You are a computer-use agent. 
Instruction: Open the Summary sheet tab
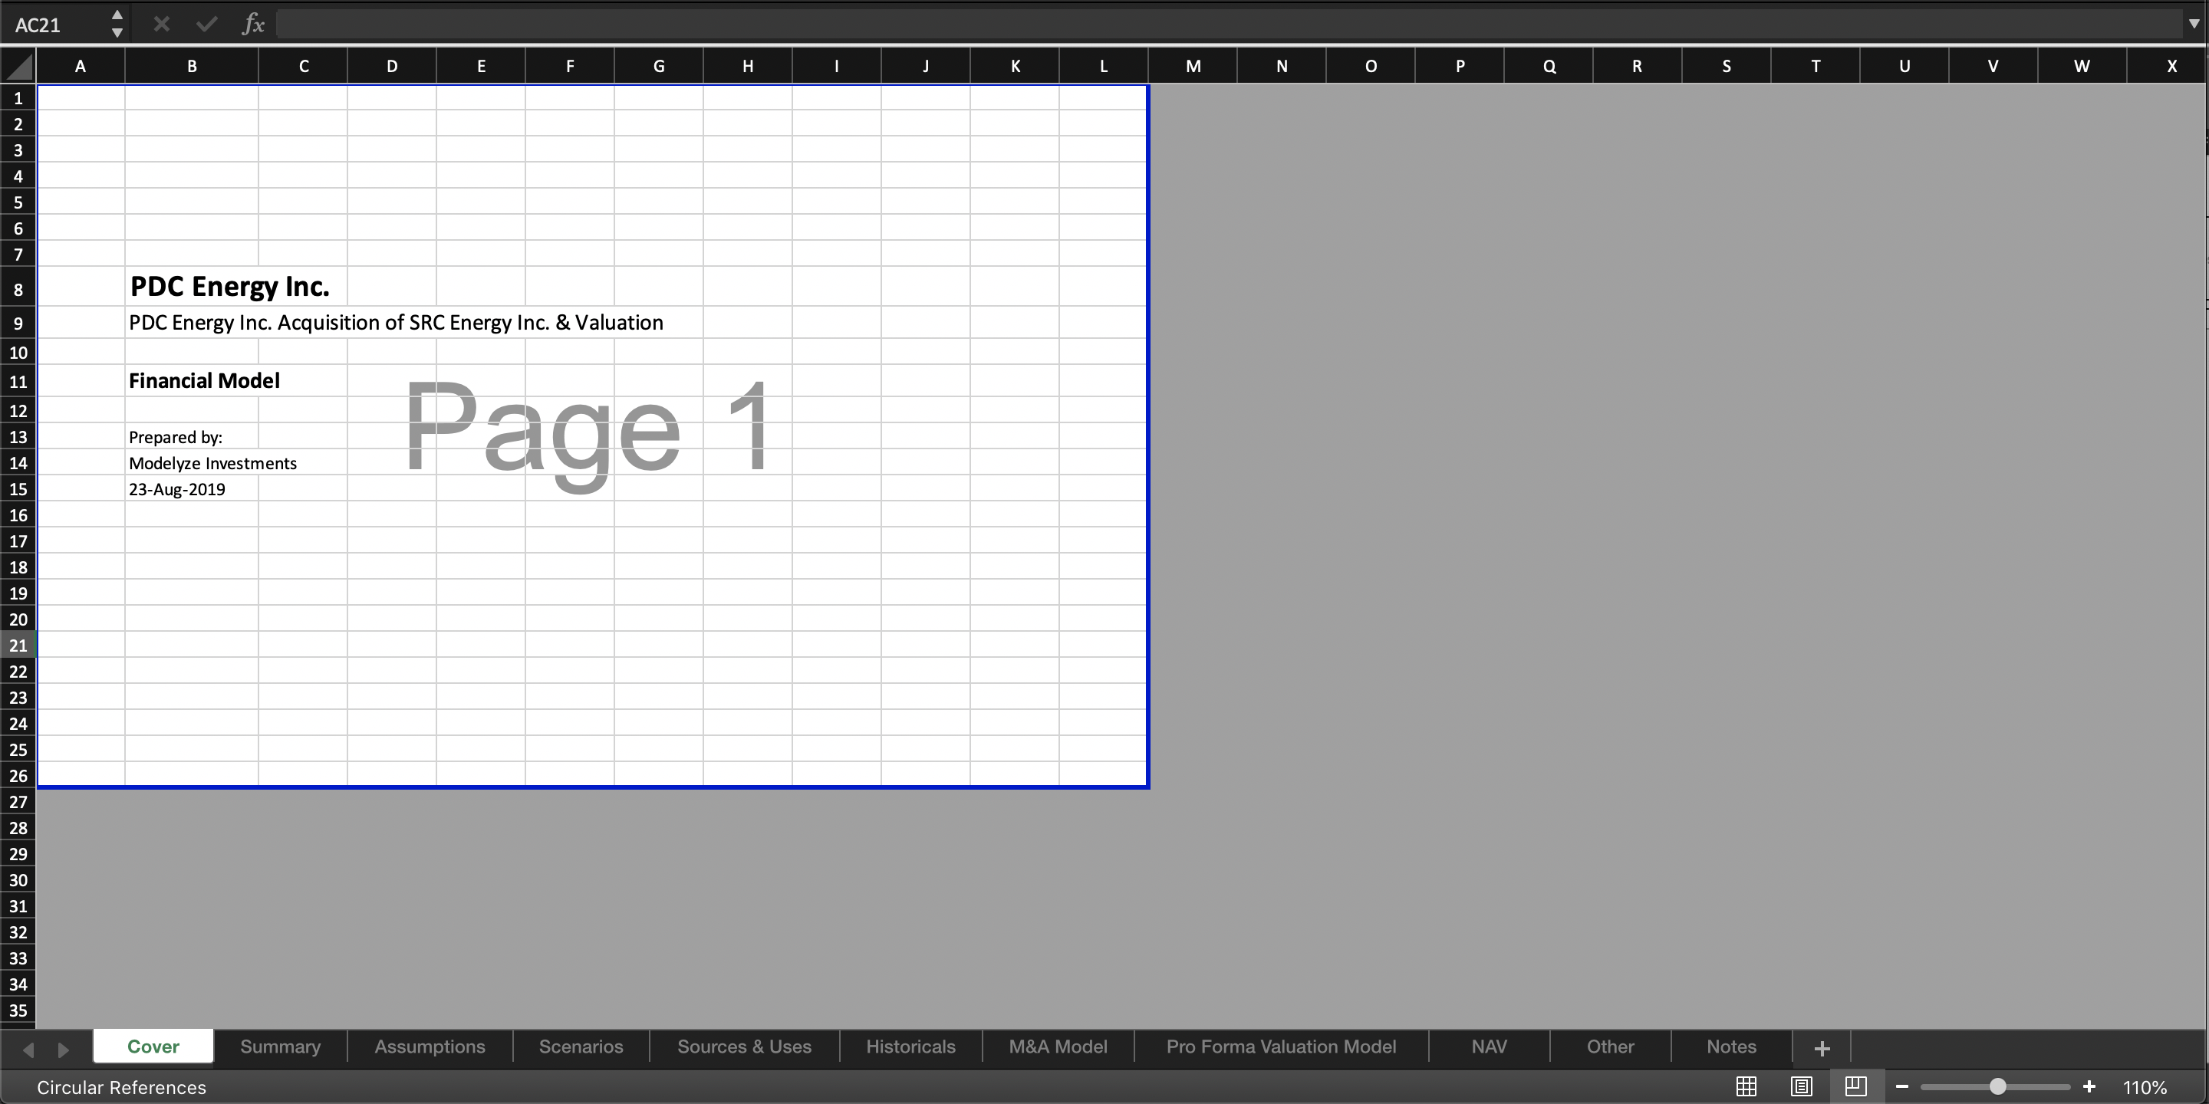click(x=281, y=1046)
